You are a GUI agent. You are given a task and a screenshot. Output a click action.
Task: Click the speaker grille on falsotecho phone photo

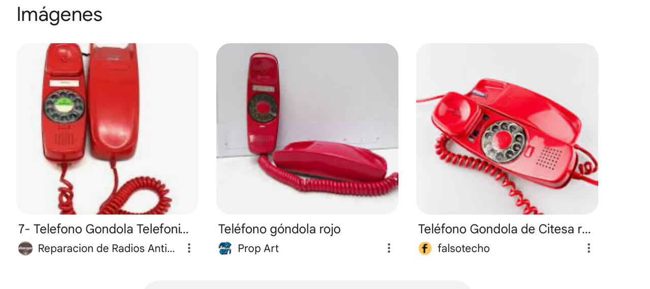549,158
